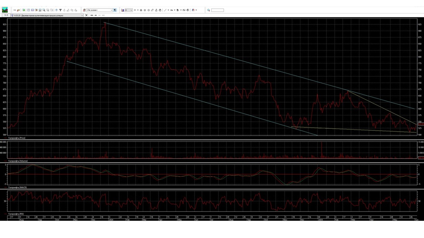Screen dimensions: 424x238
Task: Go to previous message with rewind button
Action: (x=95, y=15)
